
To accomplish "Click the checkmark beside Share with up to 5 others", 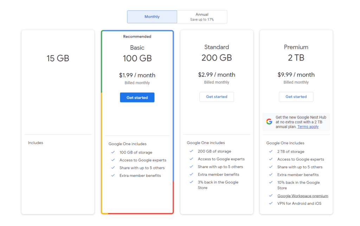I will pyautogui.click(x=113, y=168).
